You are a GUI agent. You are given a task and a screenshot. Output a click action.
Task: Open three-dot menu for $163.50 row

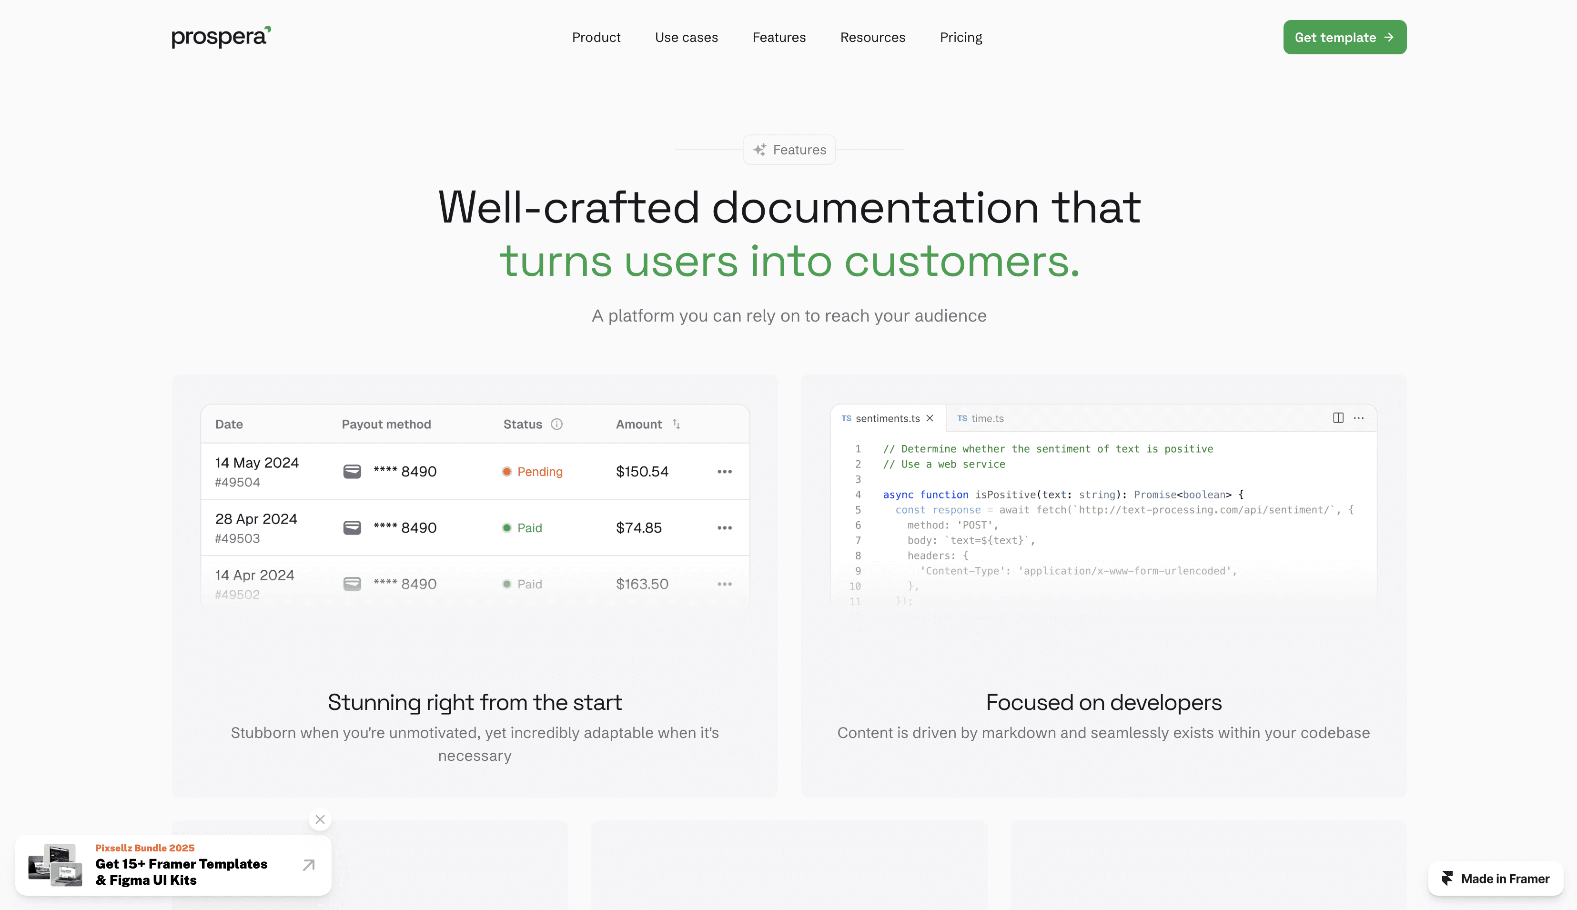[724, 584]
